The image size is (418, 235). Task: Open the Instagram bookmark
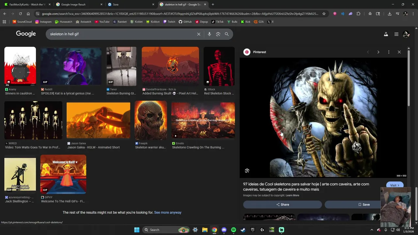click(43, 22)
